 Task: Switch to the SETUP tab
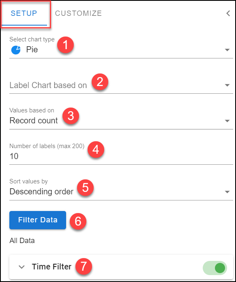click(24, 13)
